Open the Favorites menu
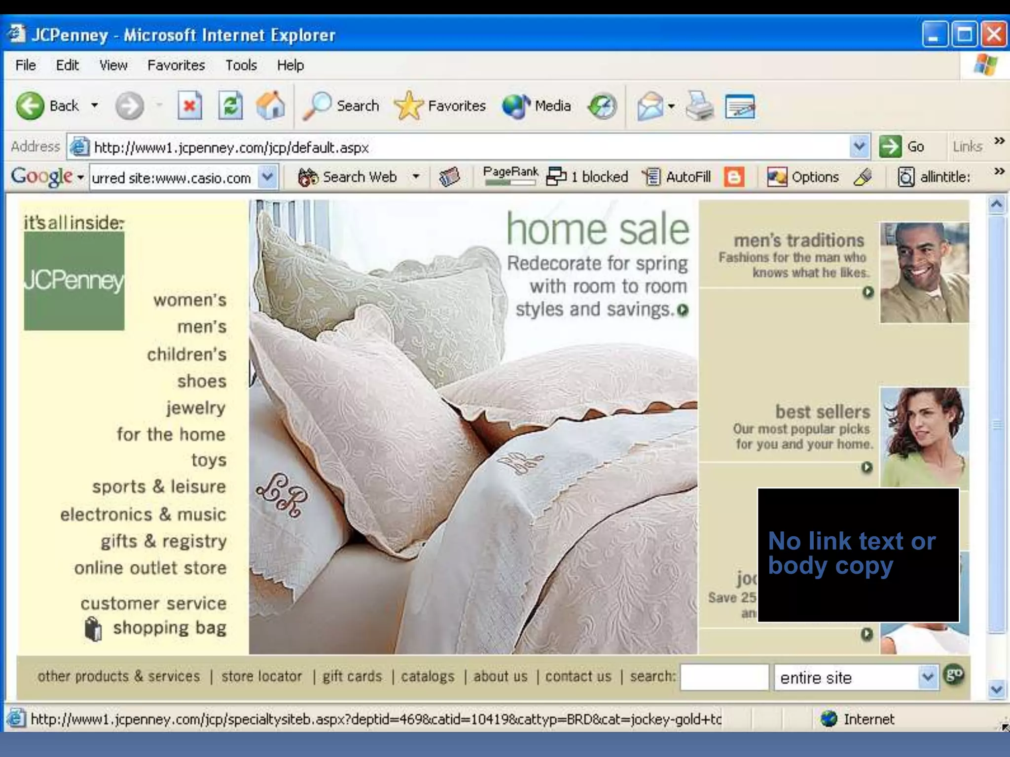 tap(176, 65)
